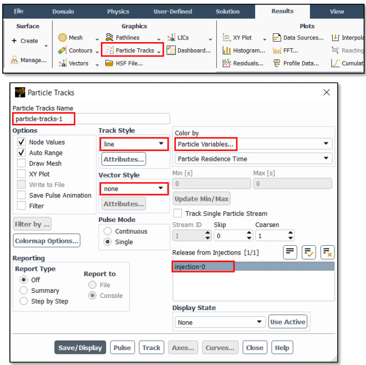Open the Histogram plot
Viewport: 366px width, 365px height.
pos(243,50)
